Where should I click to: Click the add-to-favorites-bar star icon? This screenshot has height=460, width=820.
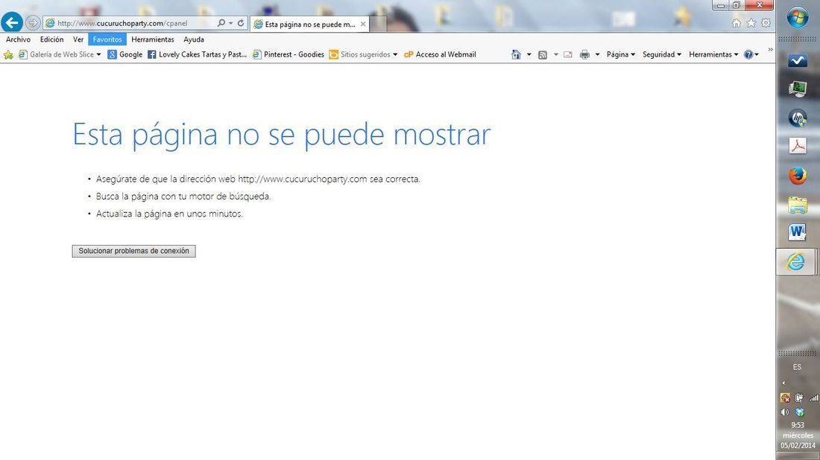click(x=8, y=54)
